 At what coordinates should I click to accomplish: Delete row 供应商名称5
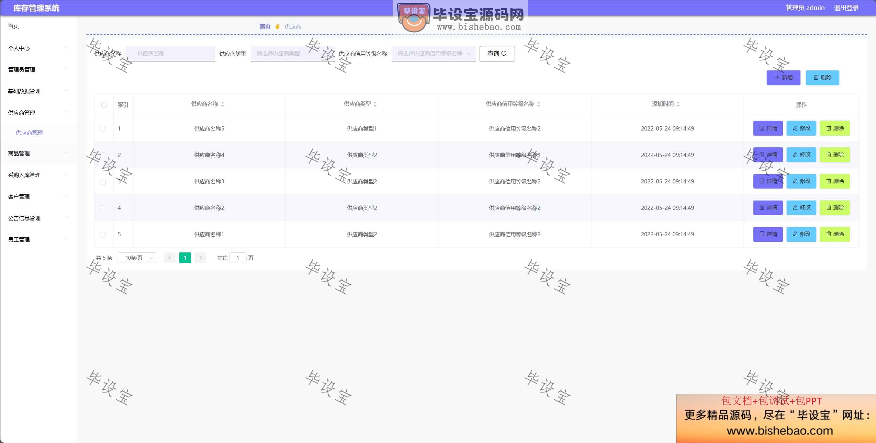pos(835,128)
